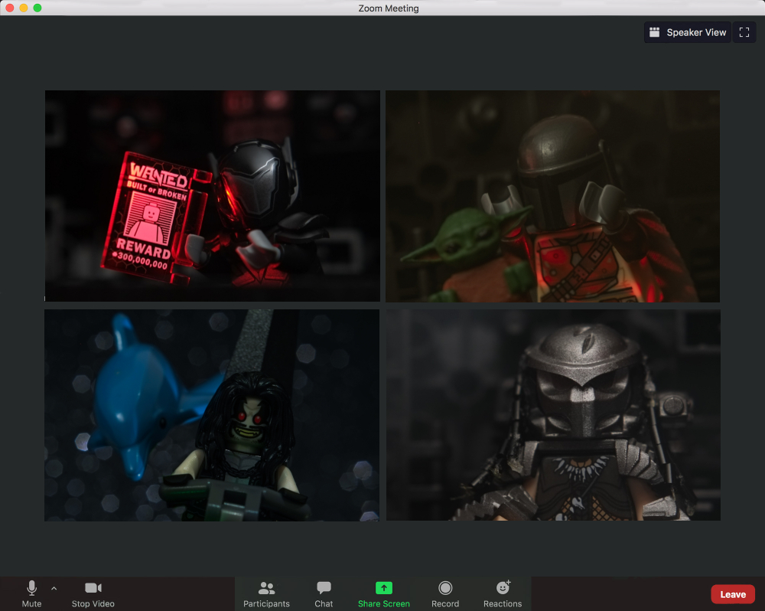Open the Reactions emoji menu
Viewport: 765px width, 611px height.
click(x=503, y=593)
